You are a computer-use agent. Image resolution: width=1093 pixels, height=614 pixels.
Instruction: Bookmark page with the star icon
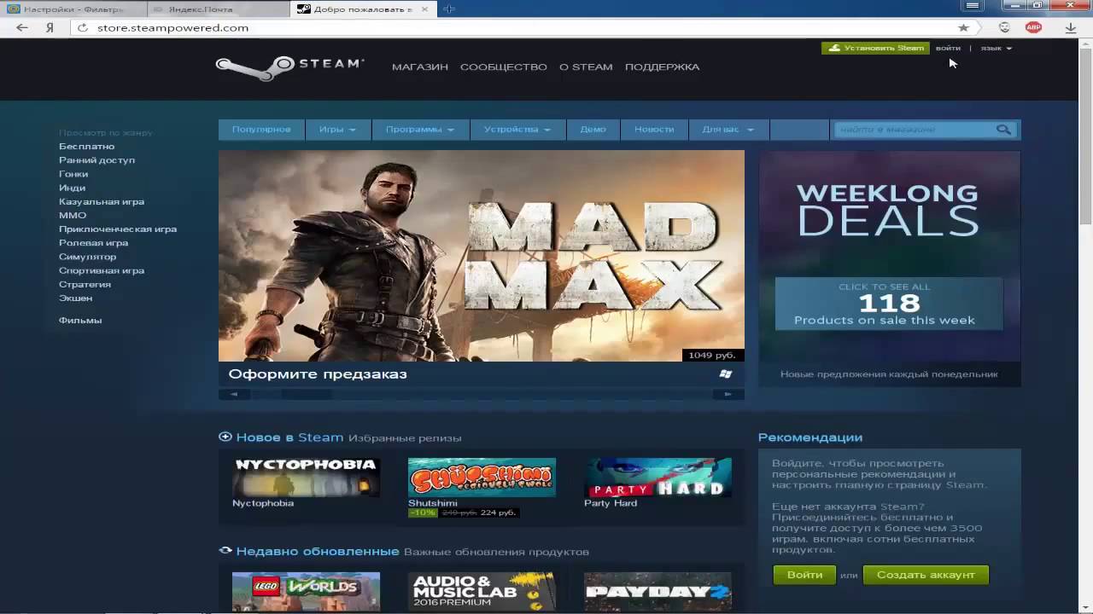[x=963, y=27]
